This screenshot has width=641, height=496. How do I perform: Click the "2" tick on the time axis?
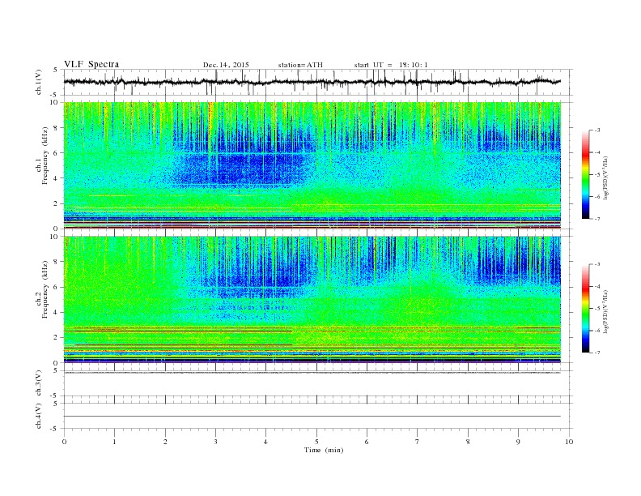pos(165,442)
